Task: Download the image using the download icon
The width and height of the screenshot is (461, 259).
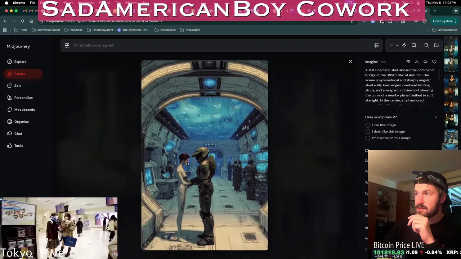Action: 417,62
